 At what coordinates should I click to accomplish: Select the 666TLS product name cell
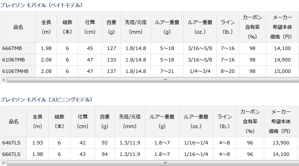pos(14,154)
